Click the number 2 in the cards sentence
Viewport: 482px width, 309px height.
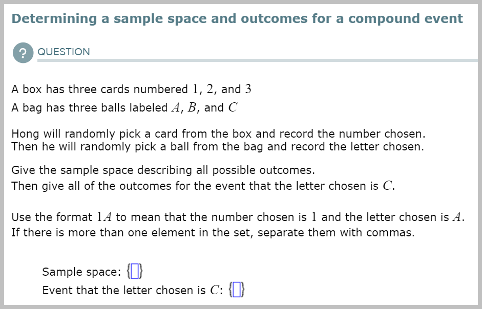pos(209,89)
